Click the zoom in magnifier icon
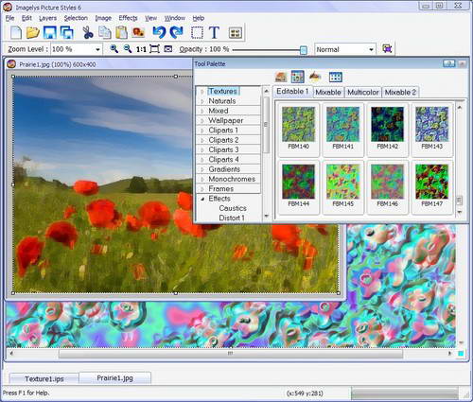 (114, 49)
